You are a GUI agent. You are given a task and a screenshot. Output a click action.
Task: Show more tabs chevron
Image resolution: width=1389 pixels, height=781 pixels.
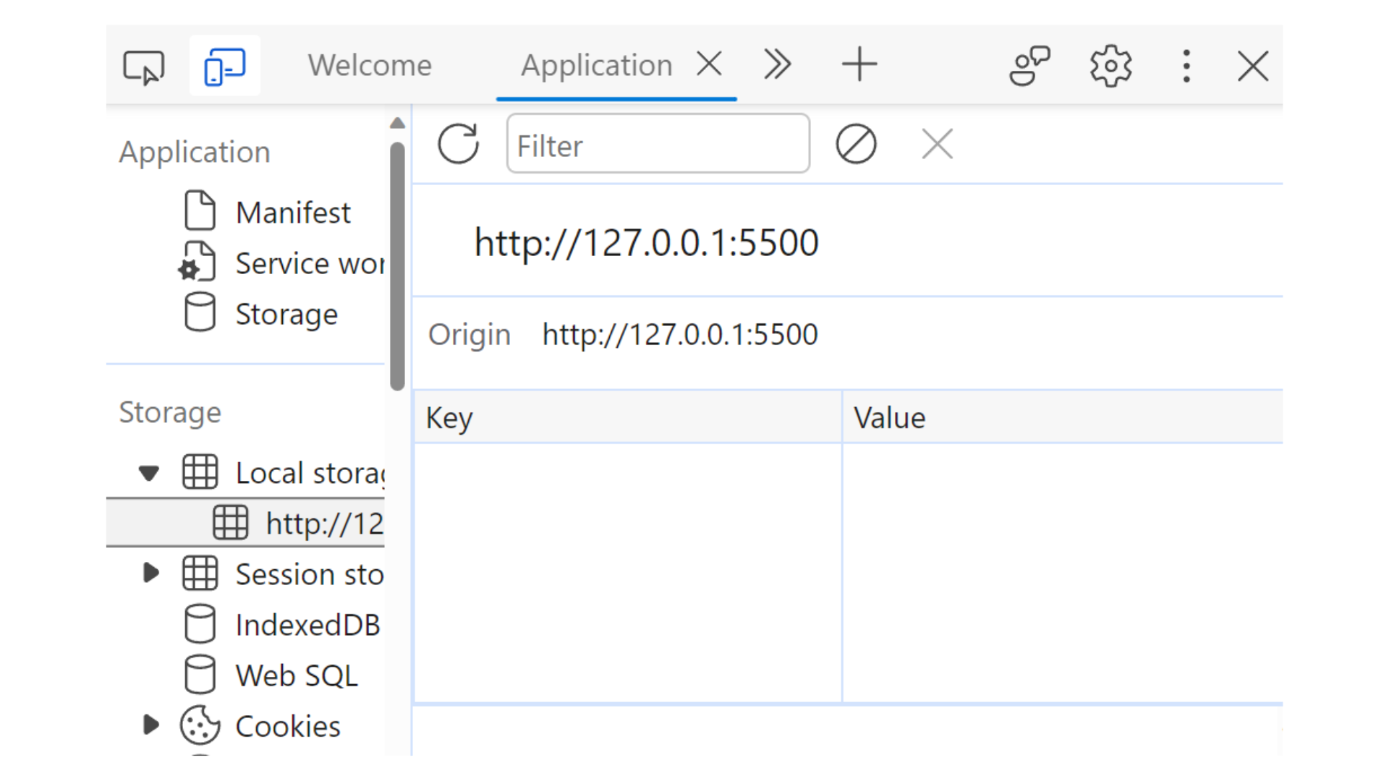[778, 65]
